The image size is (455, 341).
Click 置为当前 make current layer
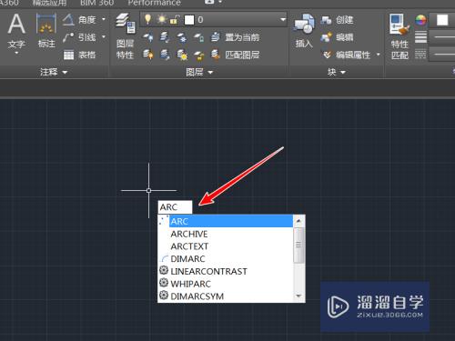[236, 37]
